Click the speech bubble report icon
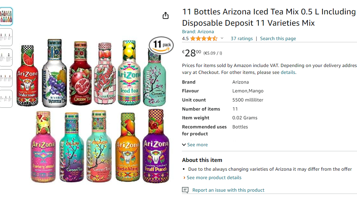The width and height of the screenshot is (357, 197). [185, 190]
